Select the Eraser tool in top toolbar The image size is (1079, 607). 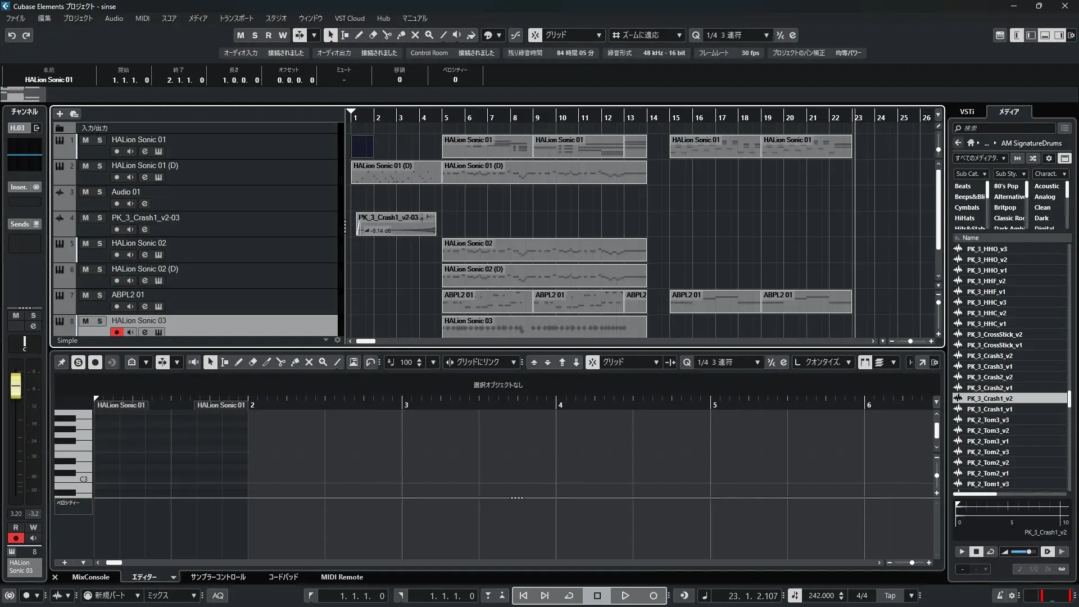click(373, 35)
